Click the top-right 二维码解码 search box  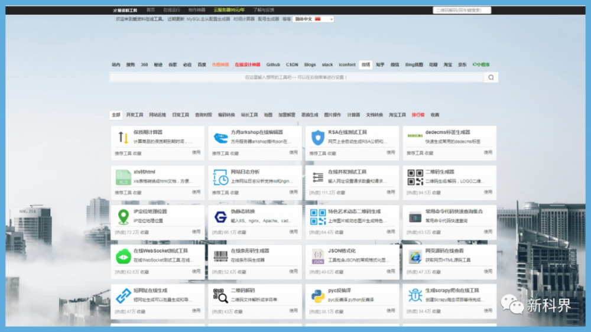point(462,10)
